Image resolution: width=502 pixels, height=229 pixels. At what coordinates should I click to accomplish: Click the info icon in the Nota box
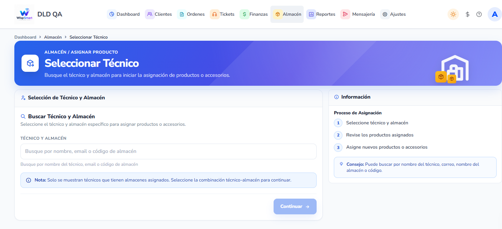(x=29, y=180)
